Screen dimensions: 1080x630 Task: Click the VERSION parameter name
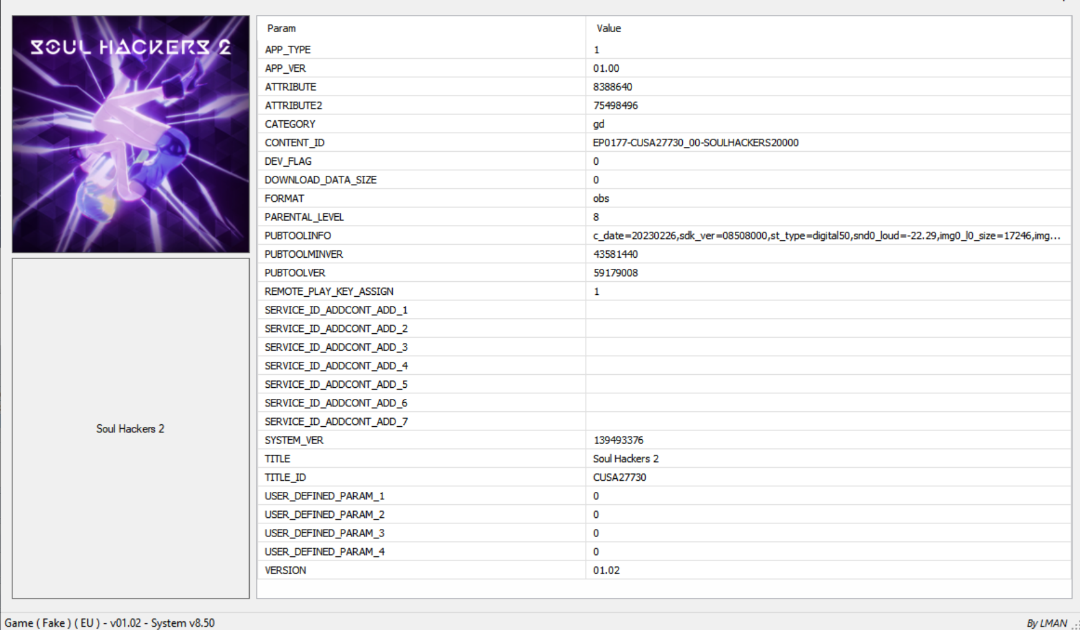(285, 570)
